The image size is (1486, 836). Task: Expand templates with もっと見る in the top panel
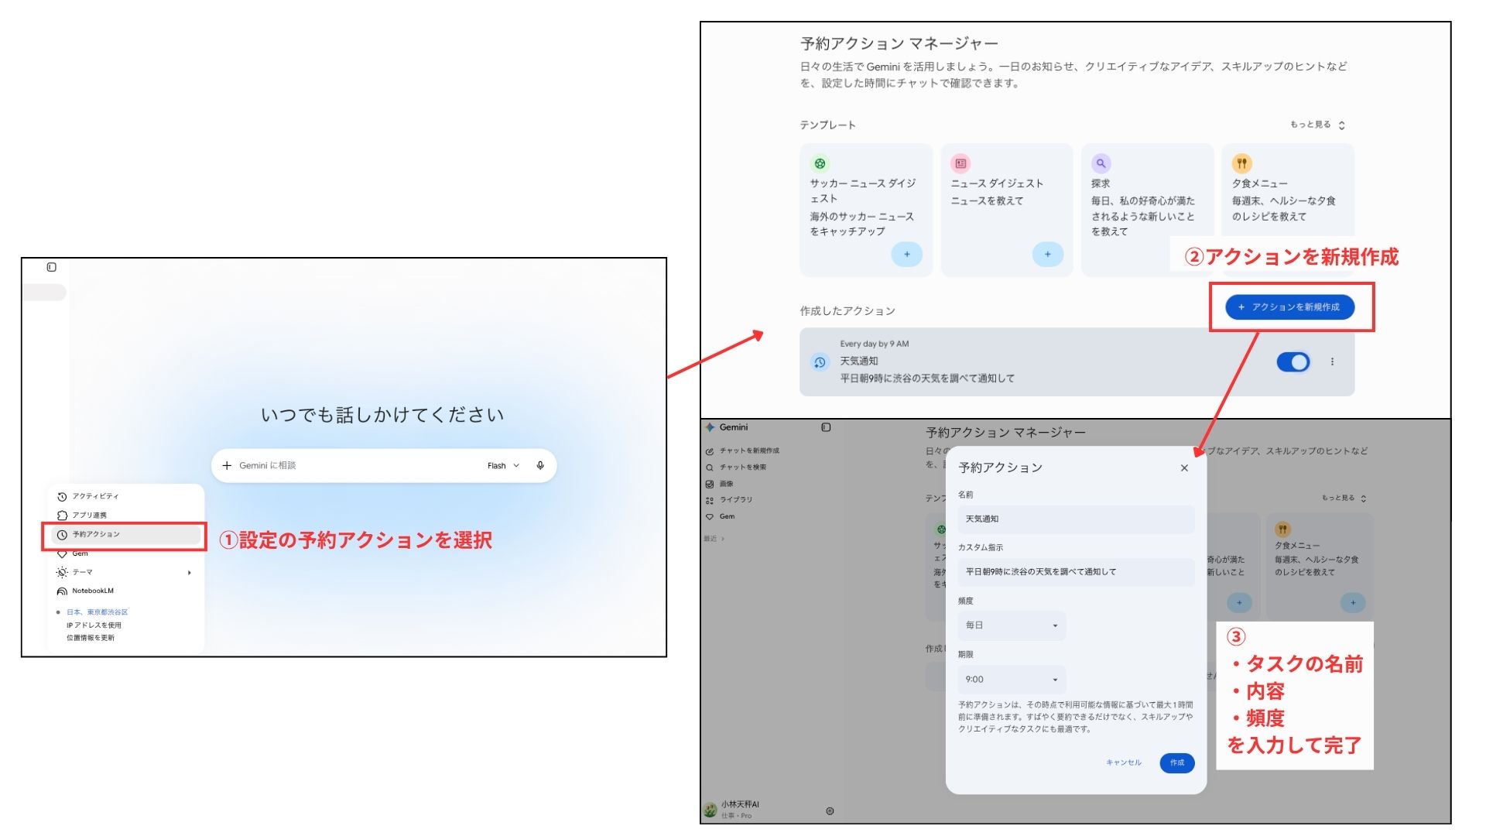(1317, 125)
